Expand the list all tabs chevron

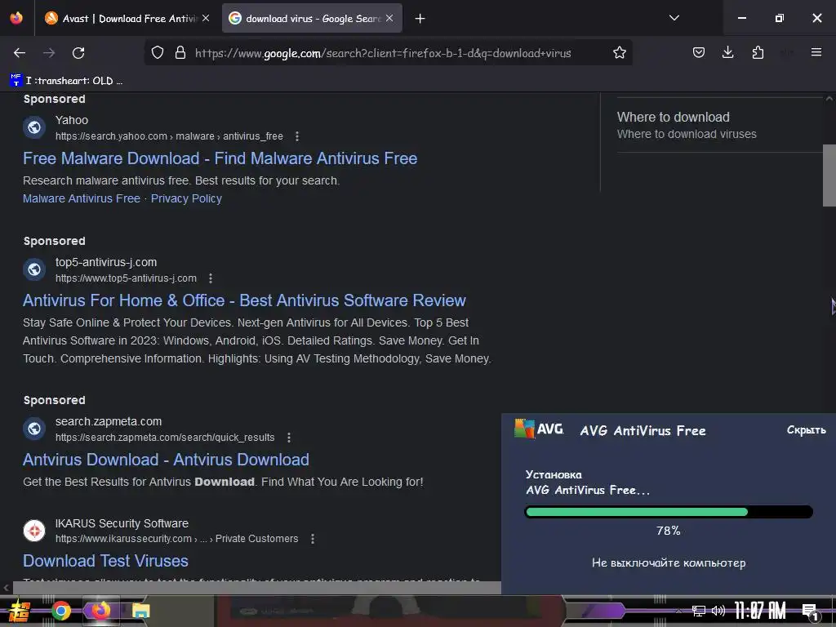click(x=674, y=18)
